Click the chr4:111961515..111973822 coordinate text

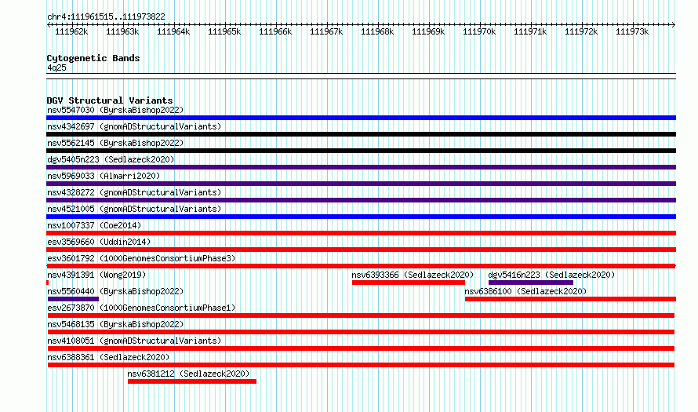pyautogui.click(x=106, y=17)
